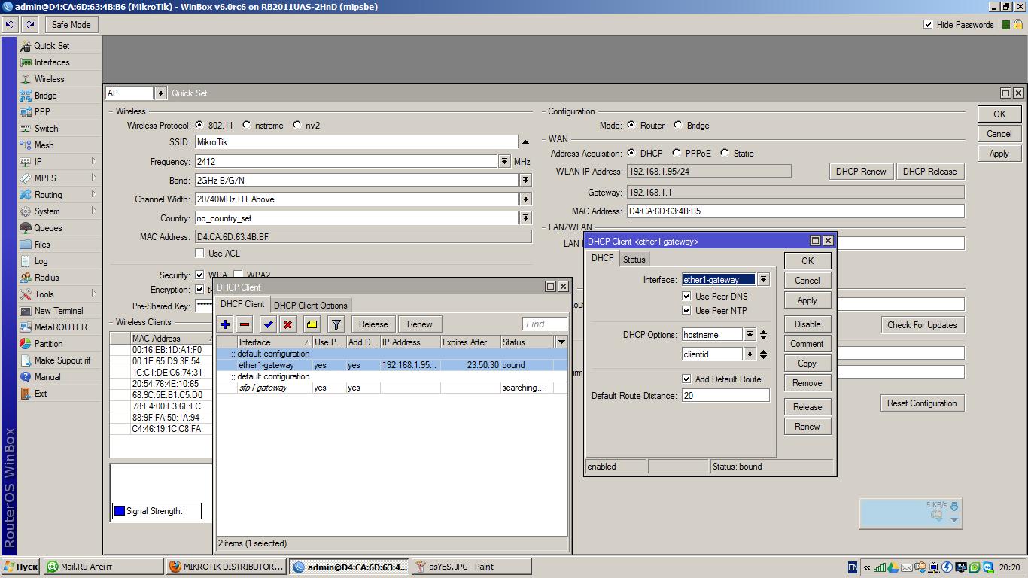Open the Mesh sidebar item
Image resolution: width=1028 pixels, height=578 pixels.
coord(44,145)
